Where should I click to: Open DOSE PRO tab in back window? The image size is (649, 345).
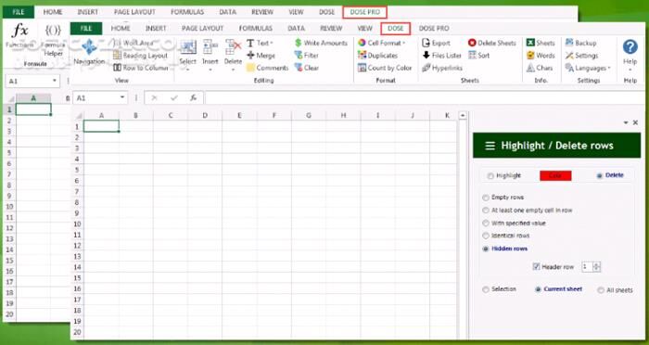click(x=364, y=12)
